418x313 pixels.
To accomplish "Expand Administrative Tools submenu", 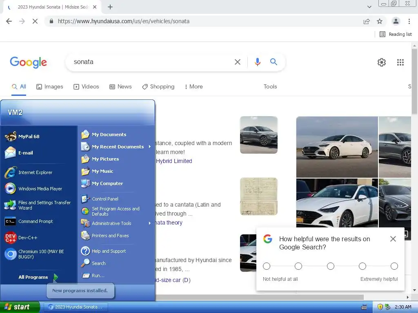I will tap(116, 223).
